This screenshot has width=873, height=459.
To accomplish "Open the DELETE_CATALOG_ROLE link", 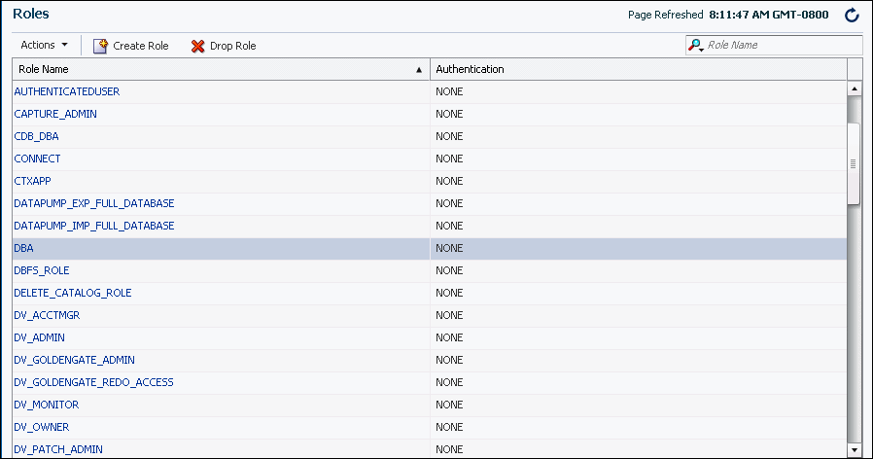I will click(x=72, y=293).
